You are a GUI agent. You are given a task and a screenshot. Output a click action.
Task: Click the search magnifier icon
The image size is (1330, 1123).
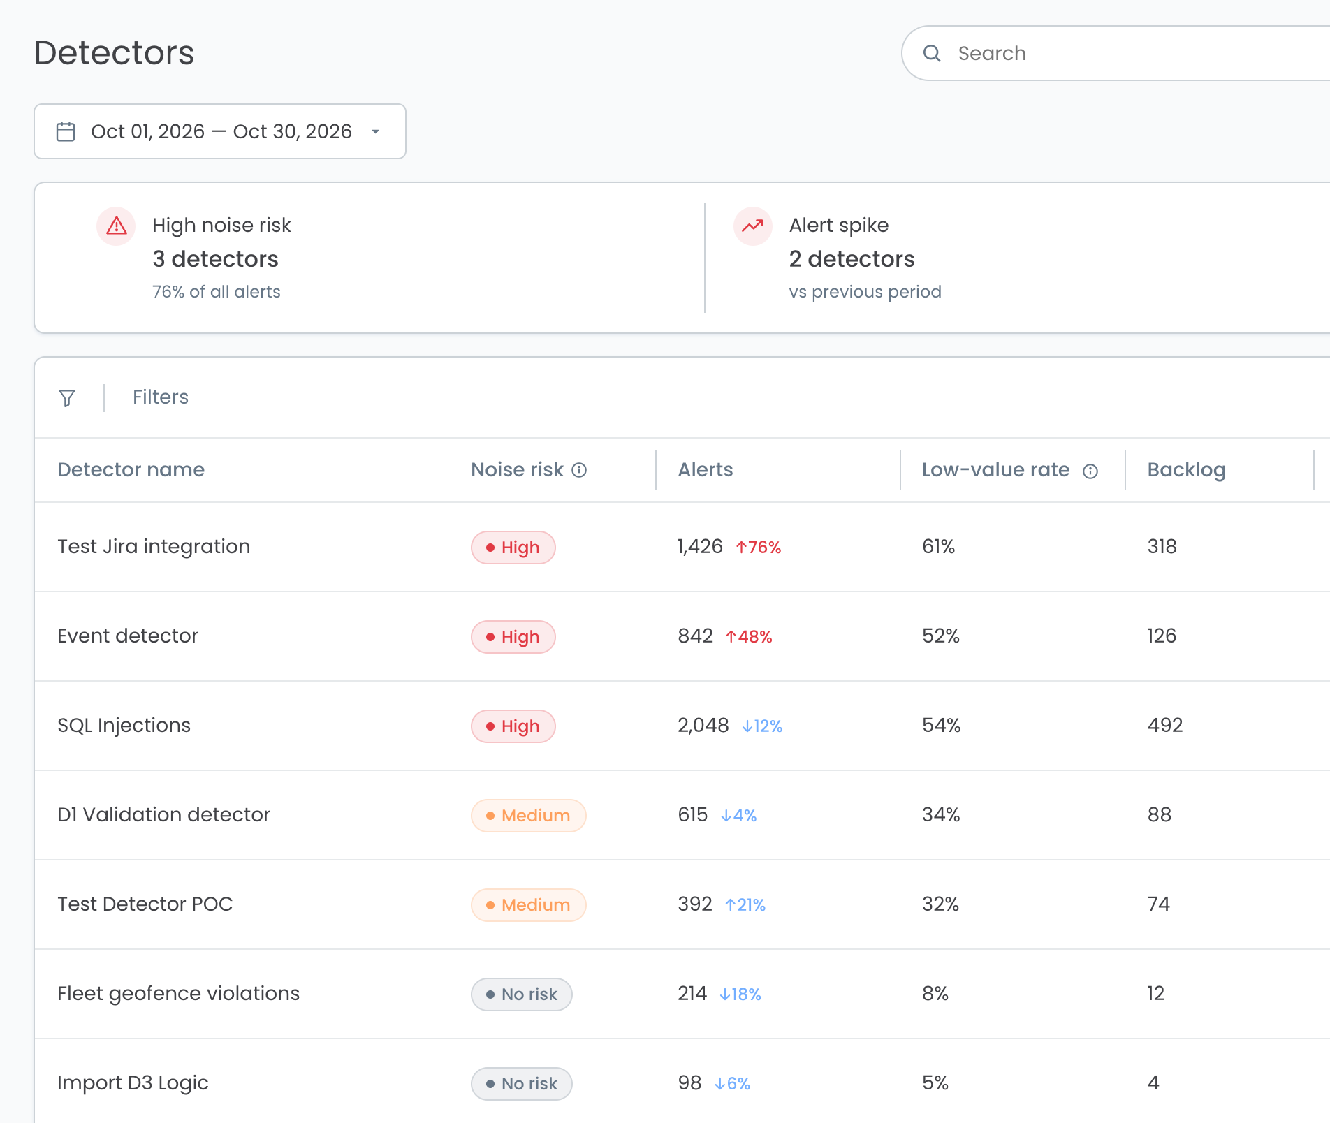[x=932, y=53]
